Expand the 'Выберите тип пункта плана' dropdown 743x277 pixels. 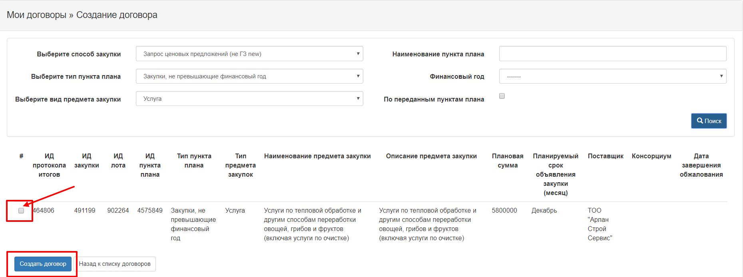pos(249,76)
